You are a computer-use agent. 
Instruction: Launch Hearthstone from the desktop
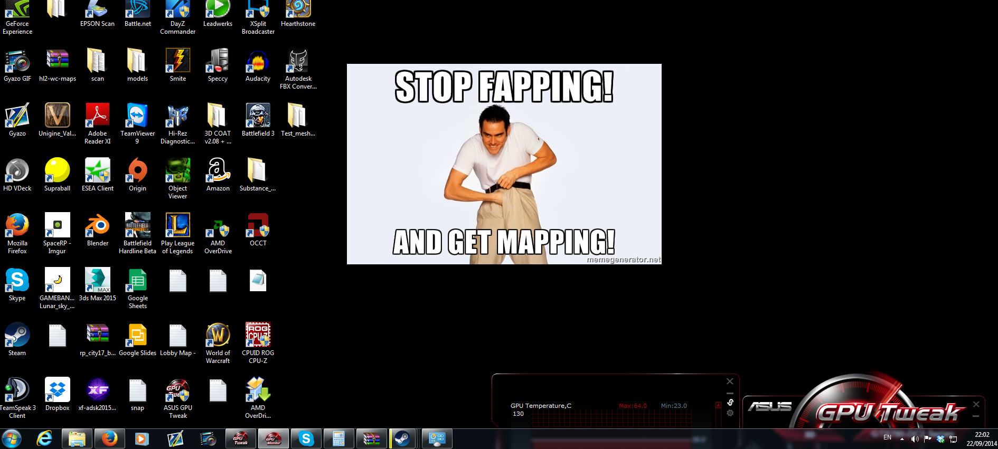click(298, 14)
